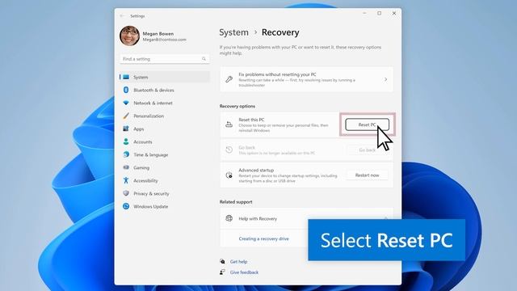
Task: Select Personalization in the sidebar
Action: click(165, 116)
